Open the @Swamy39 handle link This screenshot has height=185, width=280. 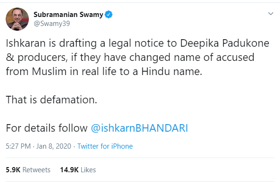52,24
